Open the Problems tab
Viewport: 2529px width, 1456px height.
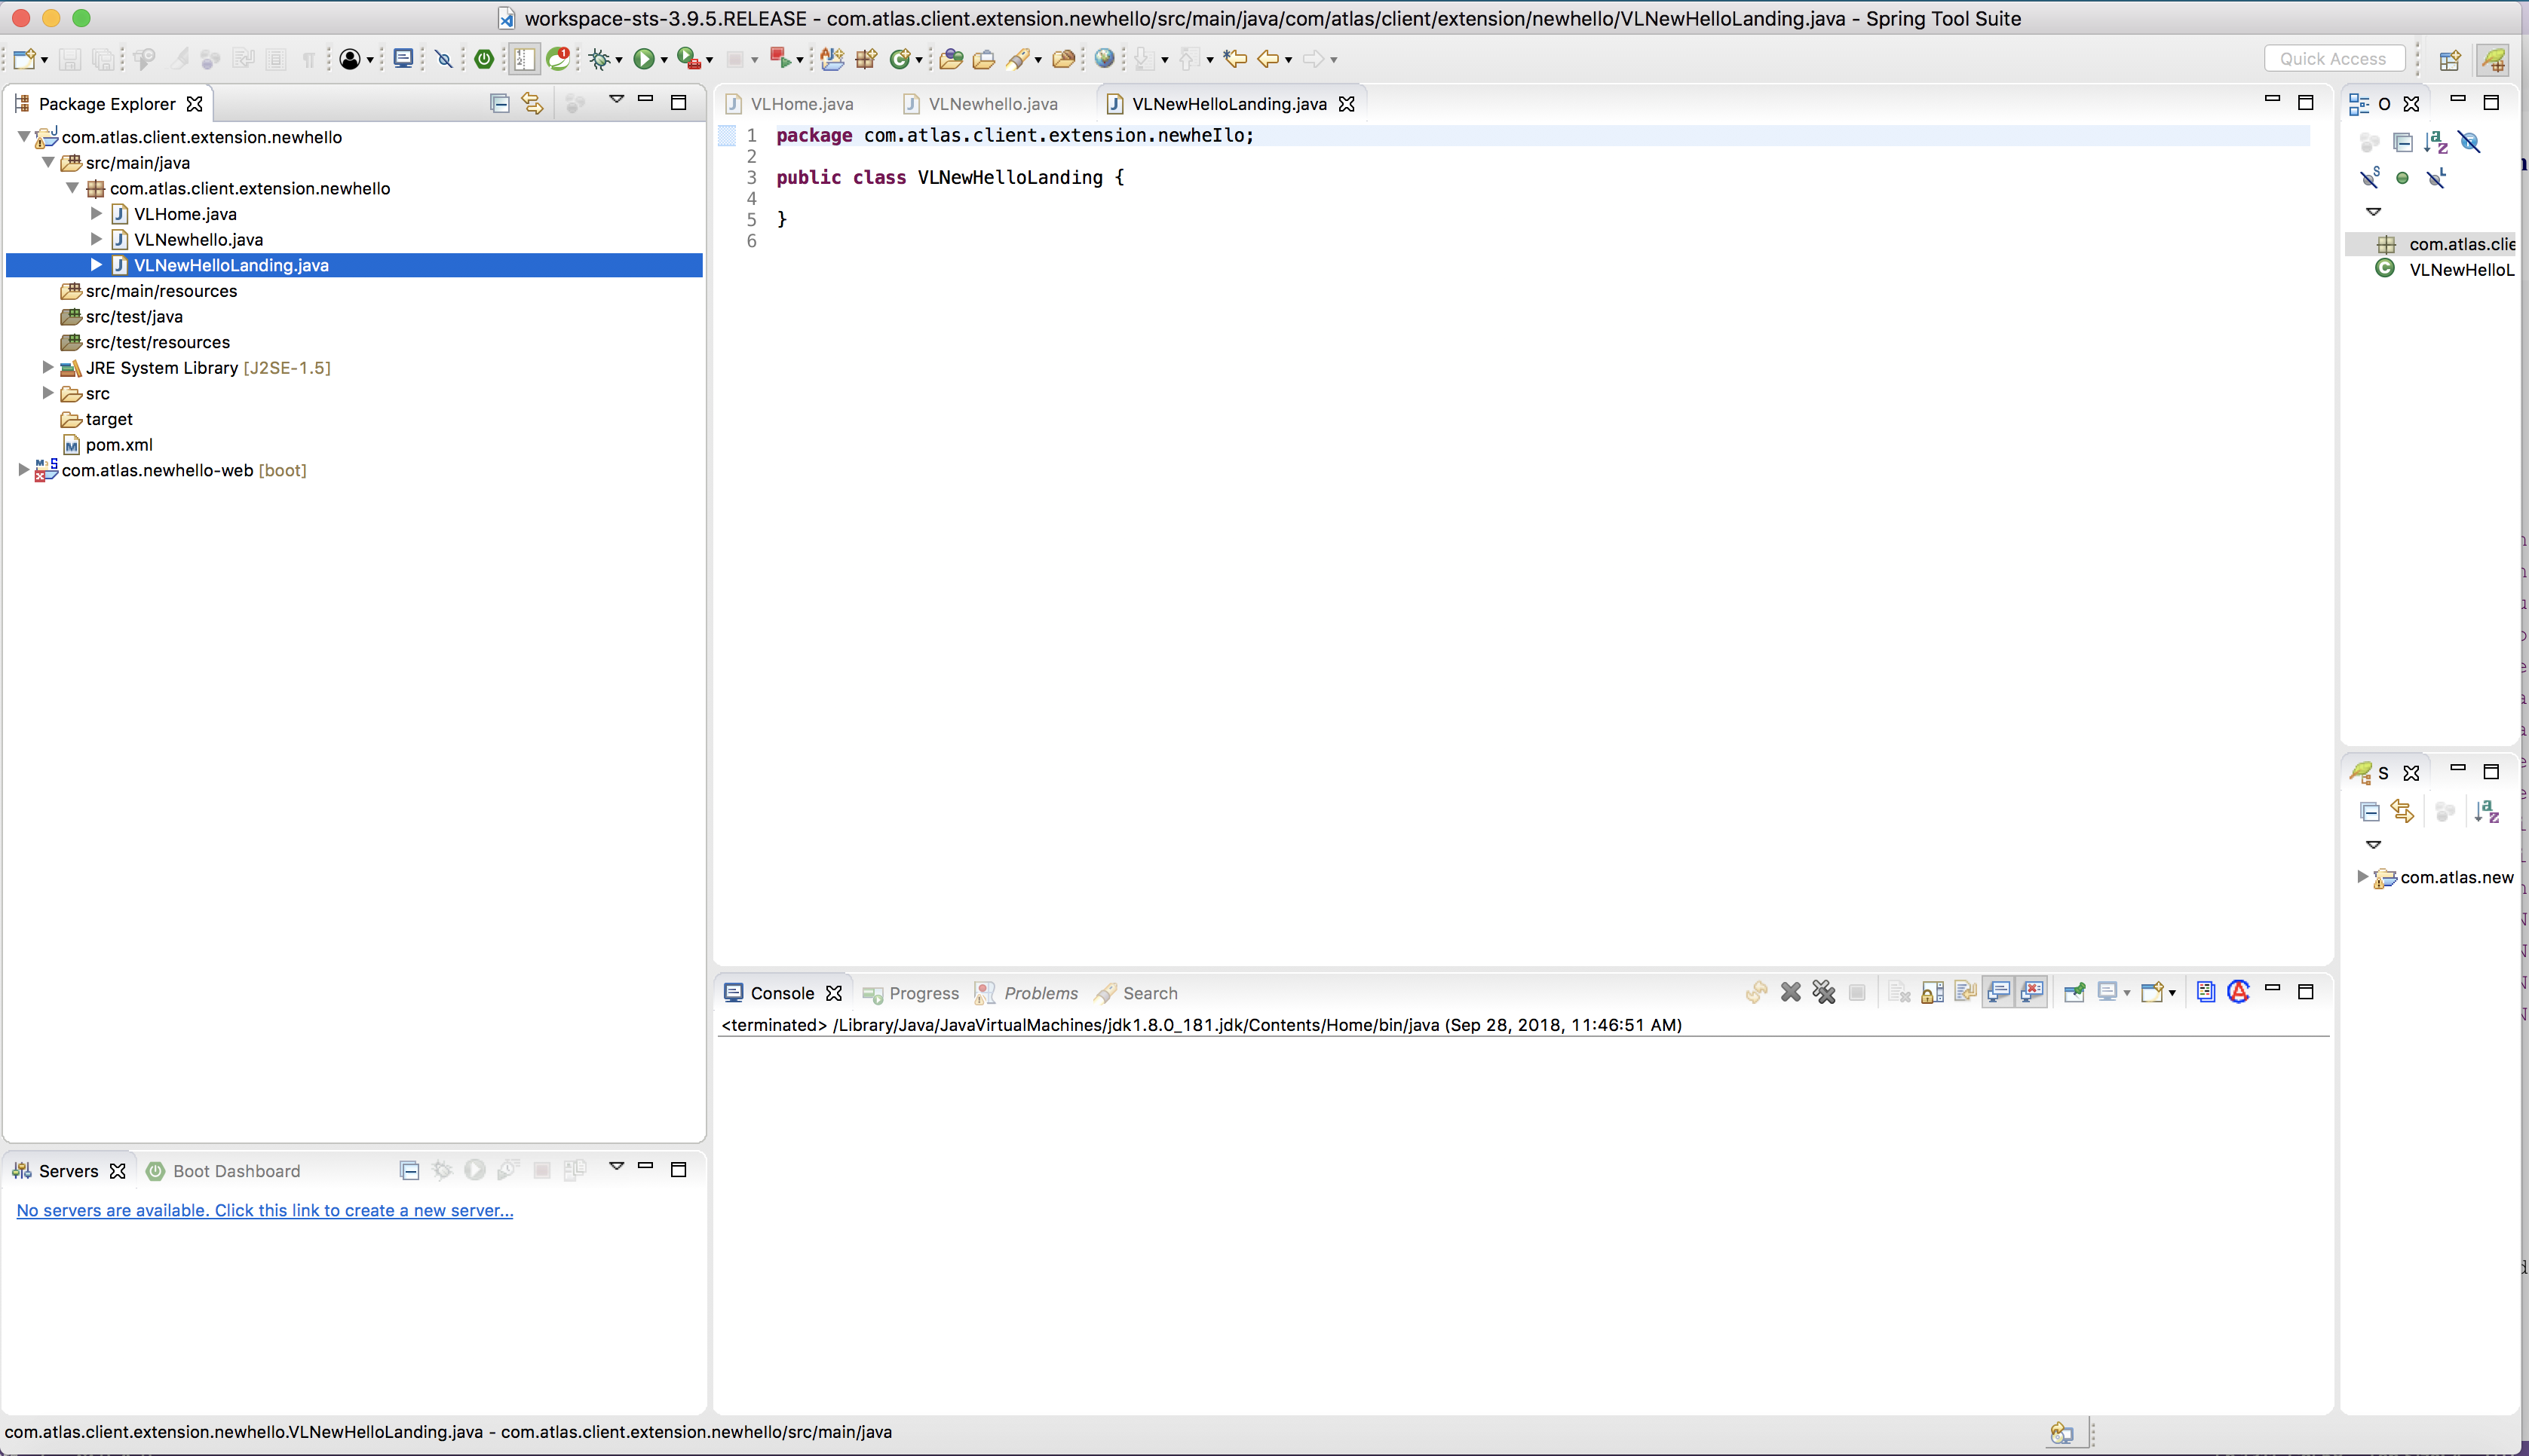click(1026, 993)
